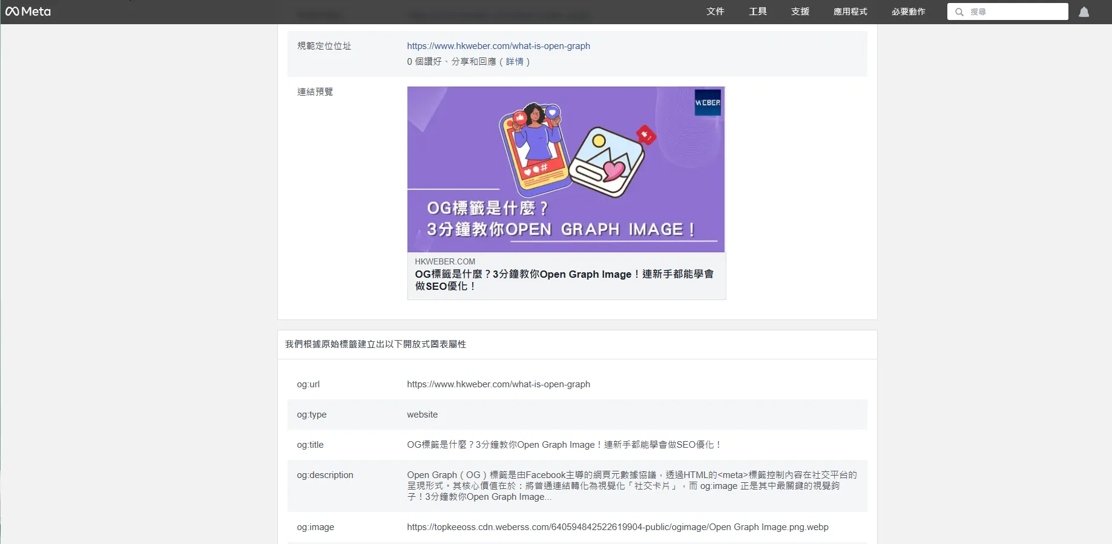Open the notifications bell icon
This screenshot has height=544, width=1112.
(1084, 12)
